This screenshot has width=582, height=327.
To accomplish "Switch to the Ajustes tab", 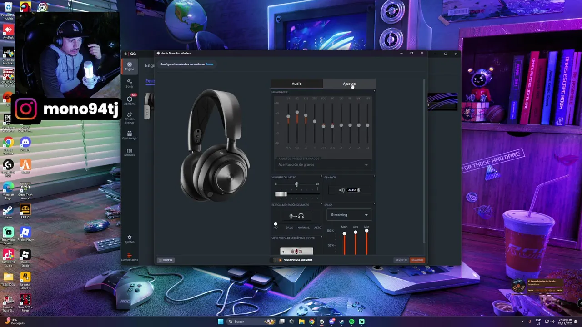I will pos(349,84).
